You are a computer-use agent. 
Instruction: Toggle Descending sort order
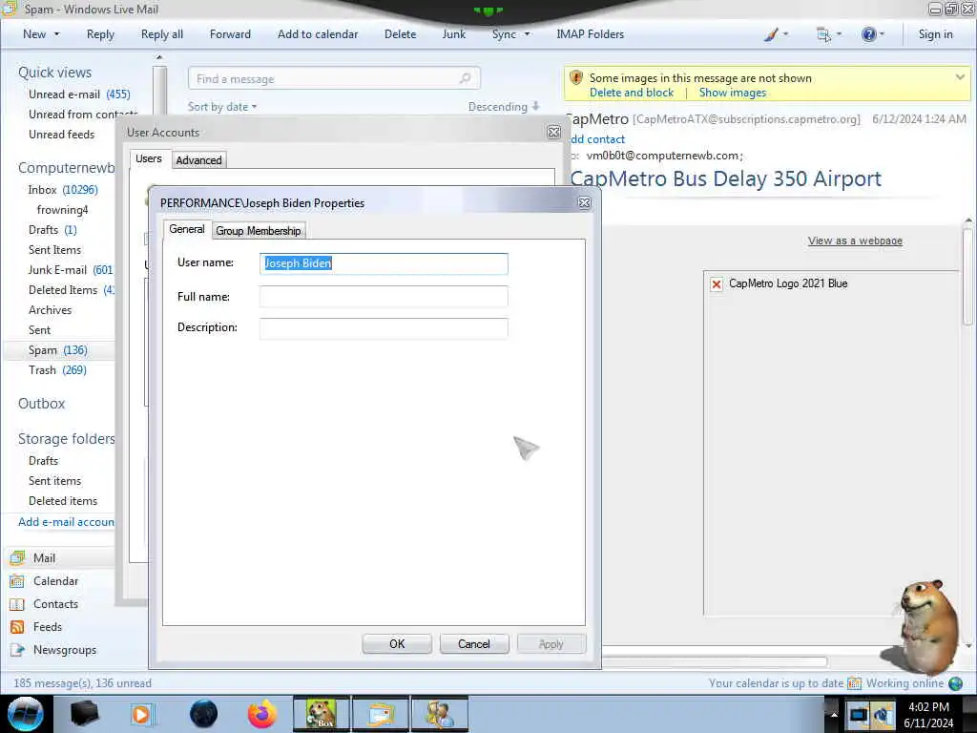[x=504, y=107]
